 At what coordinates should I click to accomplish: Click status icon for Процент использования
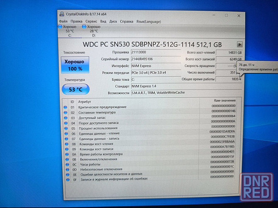click(66, 128)
